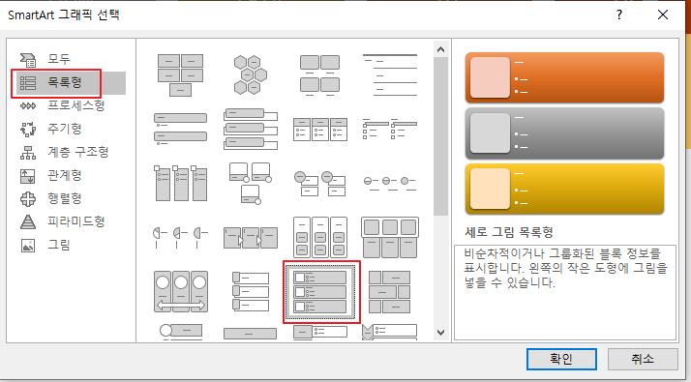This screenshot has height=382, width=691.
Task: Pick the three boxes with corner circles layout
Action: click(x=251, y=183)
